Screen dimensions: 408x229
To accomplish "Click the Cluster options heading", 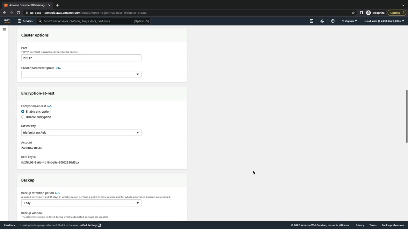I will pyautogui.click(x=35, y=35).
